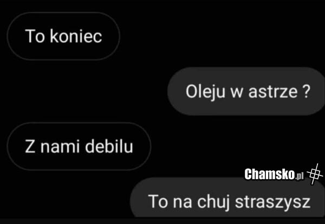
Task: Select the "To na chuj straszysz" bubble
Action: (x=227, y=197)
